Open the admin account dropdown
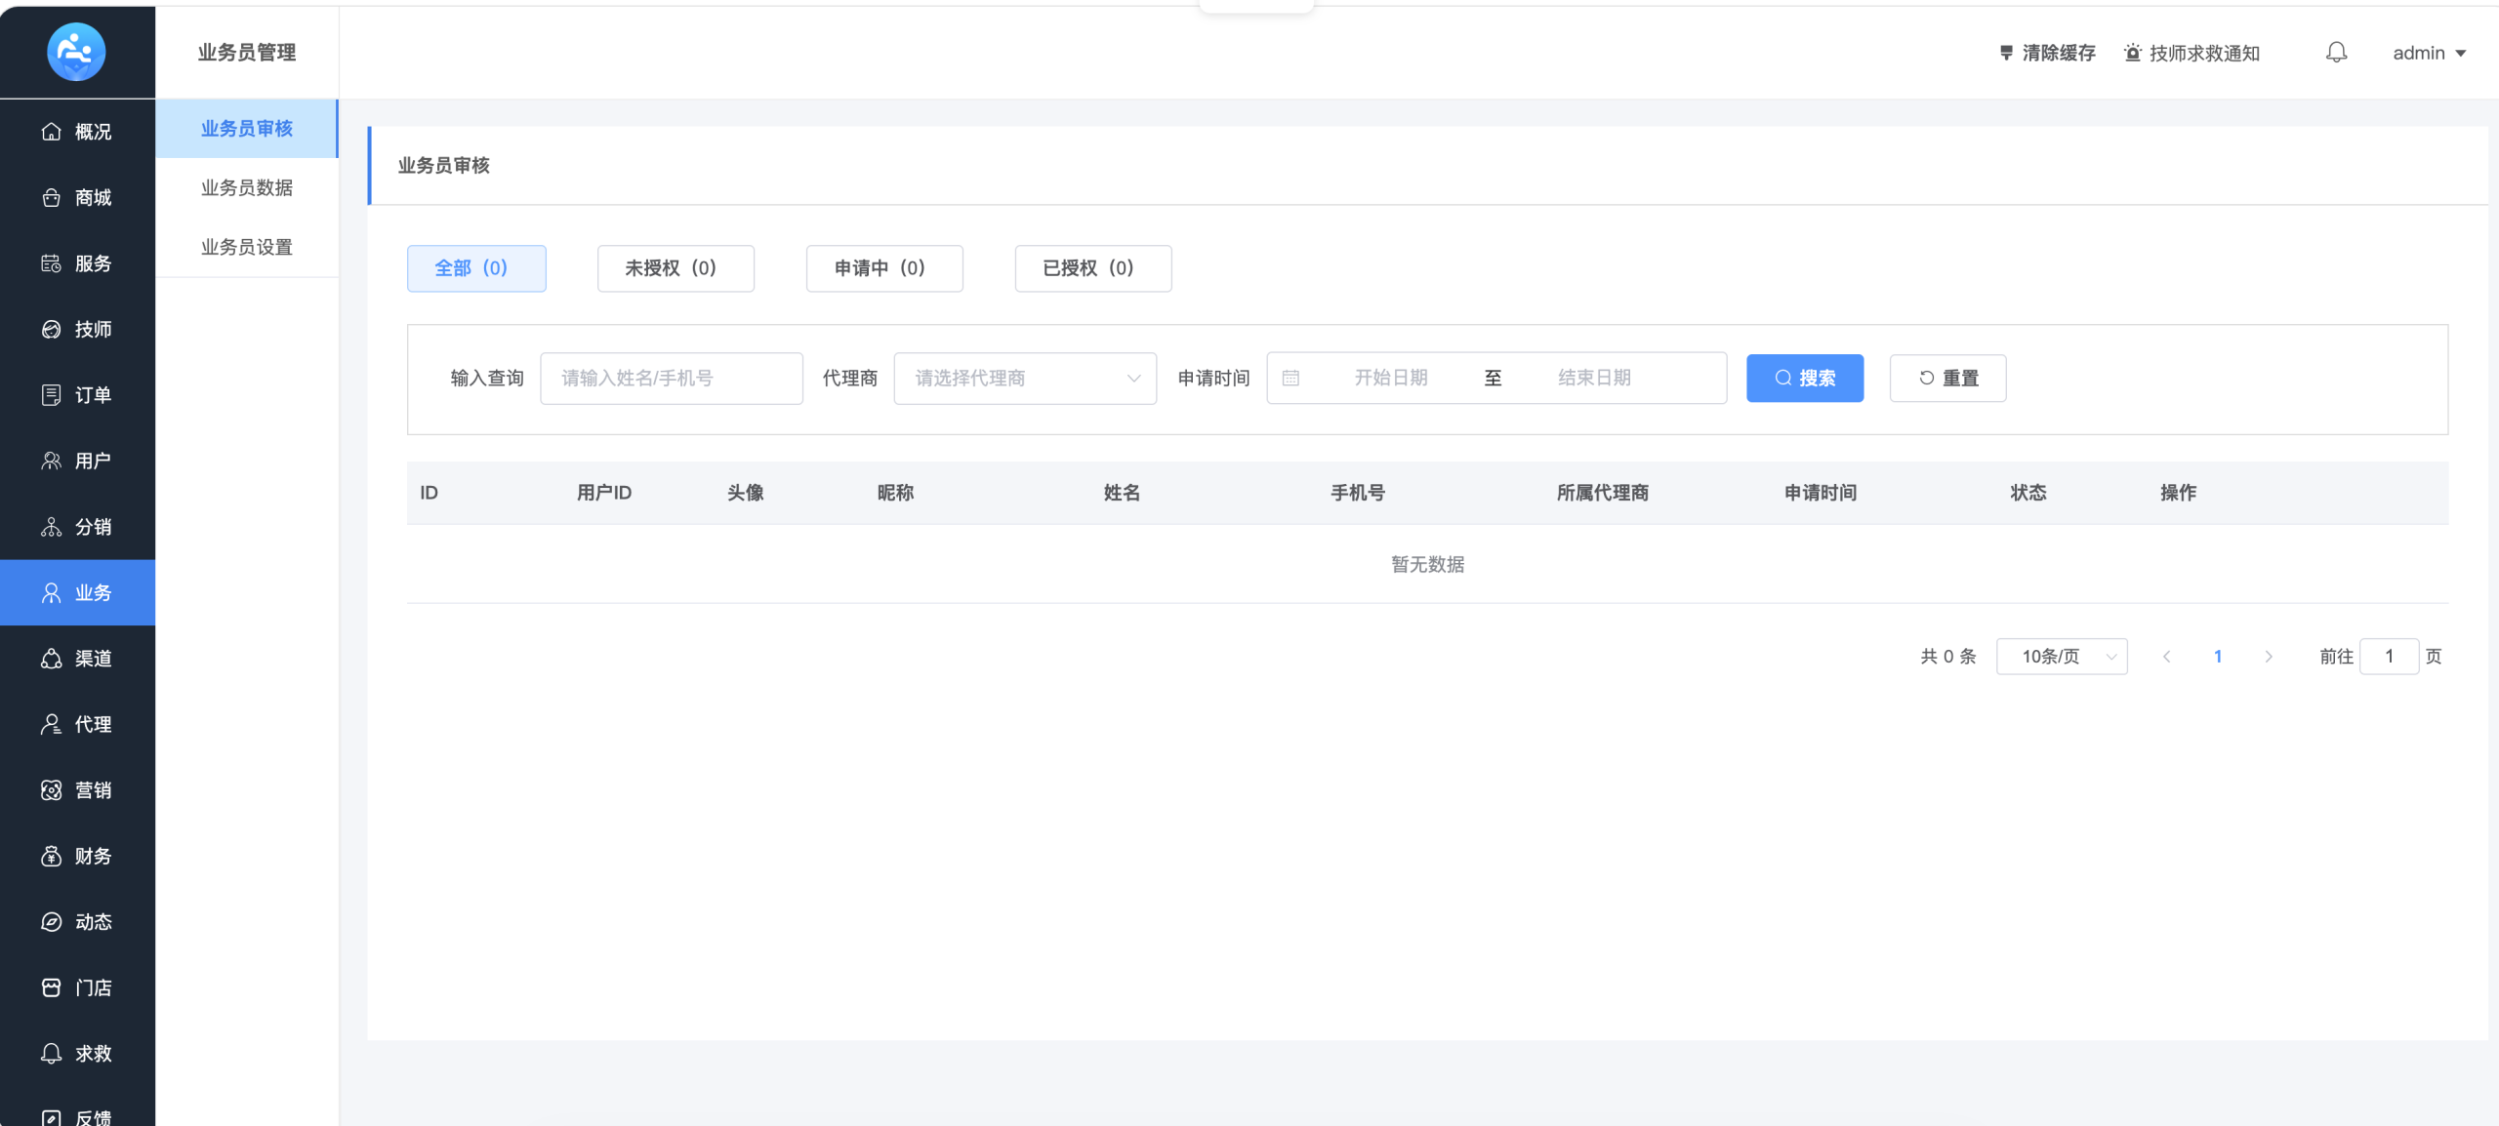The image size is (2499, 1126). (x=2429, y=53)
